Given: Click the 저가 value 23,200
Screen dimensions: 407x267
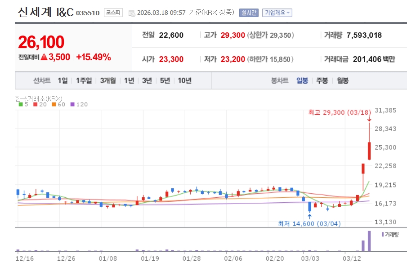Looking at the screenshot, I should pos(233,59).
